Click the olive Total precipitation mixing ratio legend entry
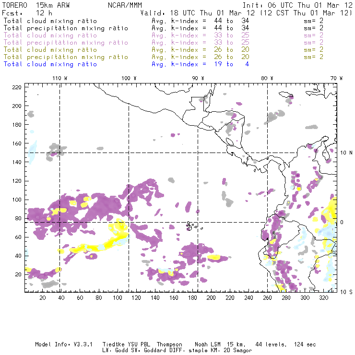Viewport: 355px width, 355px height. tap(66, 57)
